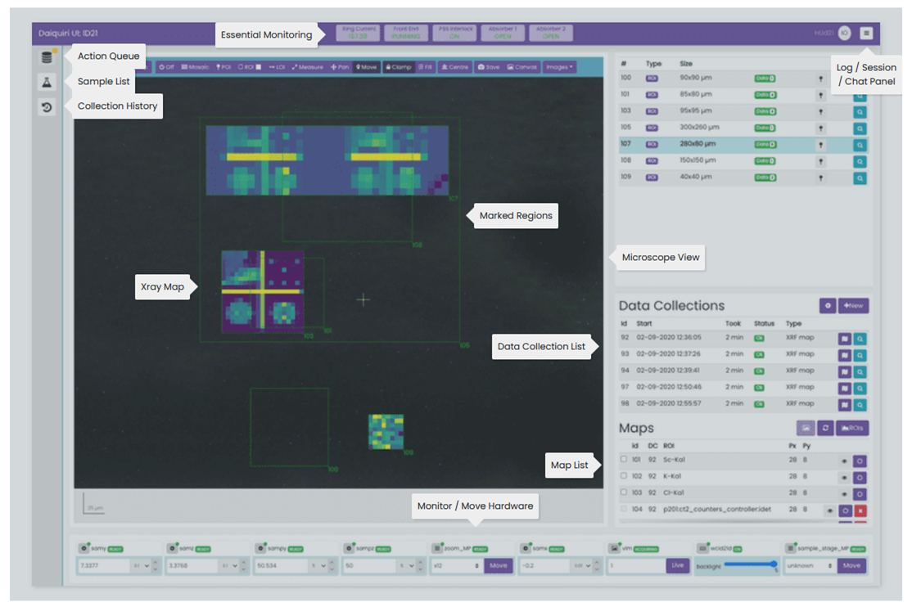Image resolution: width=912 pixels, height=607 pixels.
Task: Click the Save camera icon in toolbar
Action: (x=489, y=67)
